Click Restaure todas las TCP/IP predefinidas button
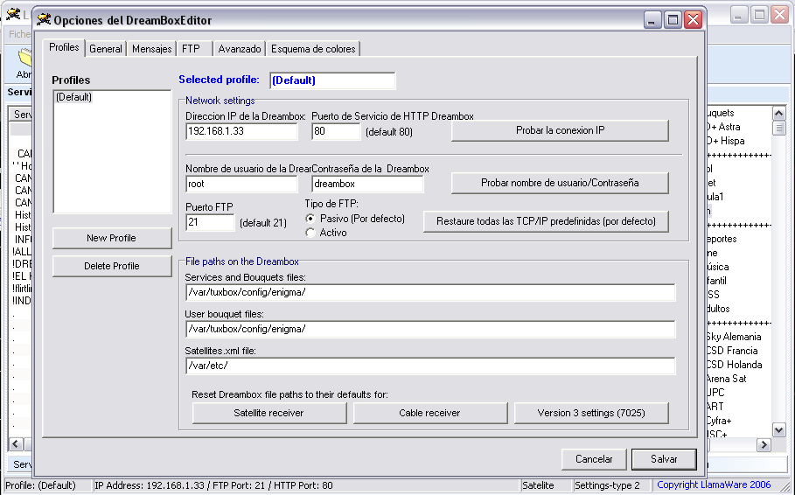Viewport: 795px width, 495px height. tap(546, 221)
